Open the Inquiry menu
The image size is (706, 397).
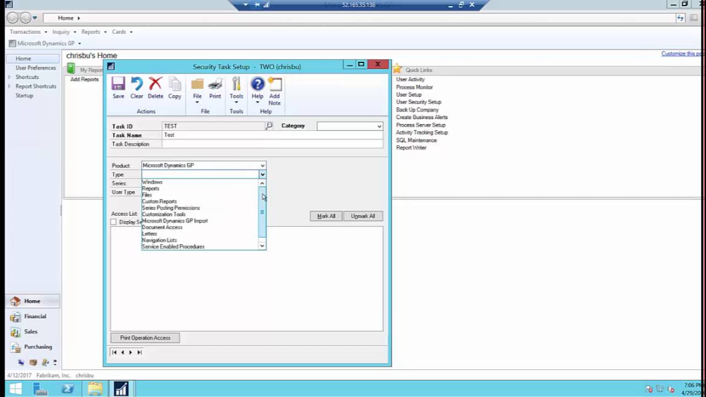point(64,32)
